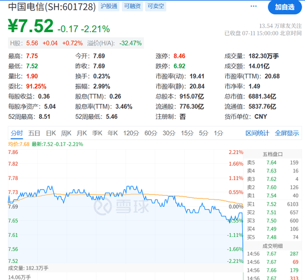The height and width of the screenshot is (280, 305).
Task: Open the 周K chart tab
Action: (x=66, y=133)
